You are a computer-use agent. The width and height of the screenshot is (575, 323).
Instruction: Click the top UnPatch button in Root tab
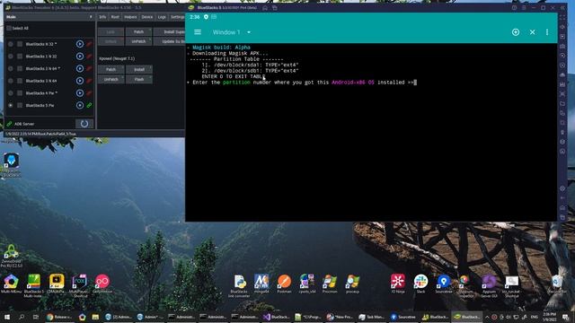coord(138,41)
